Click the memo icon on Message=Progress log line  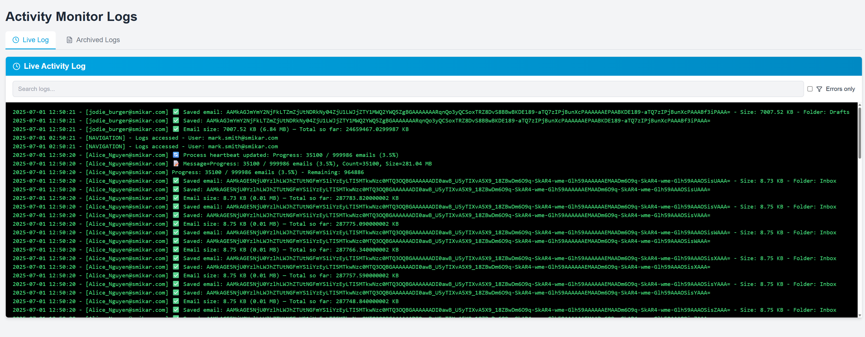[176, 164]
